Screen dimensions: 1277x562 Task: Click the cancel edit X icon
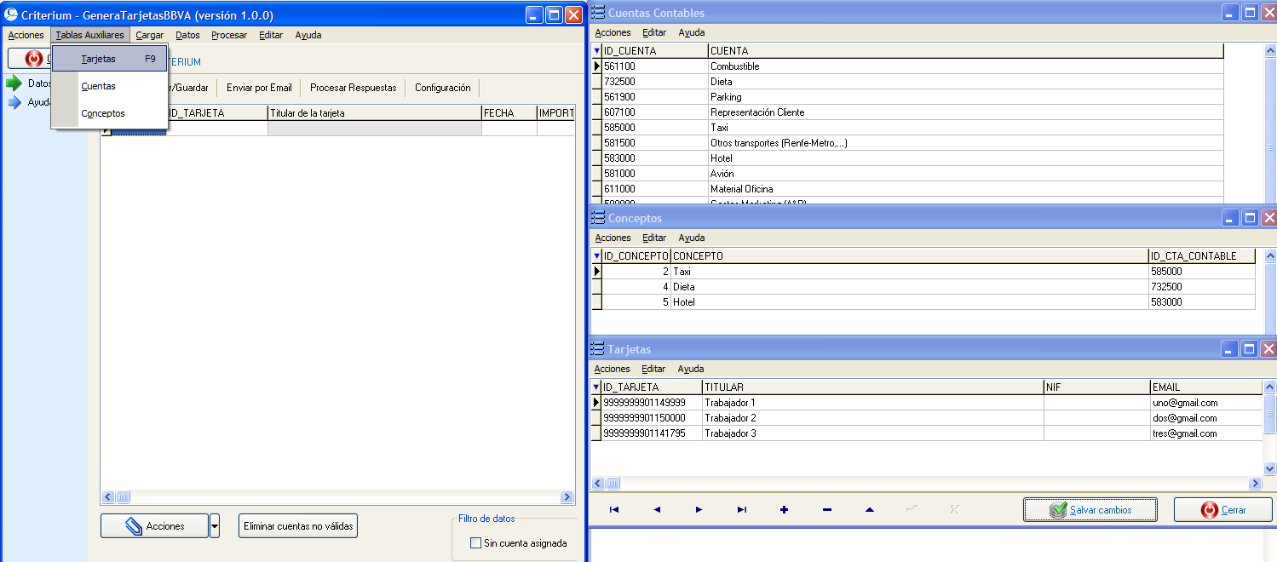(x=954, y=509)
